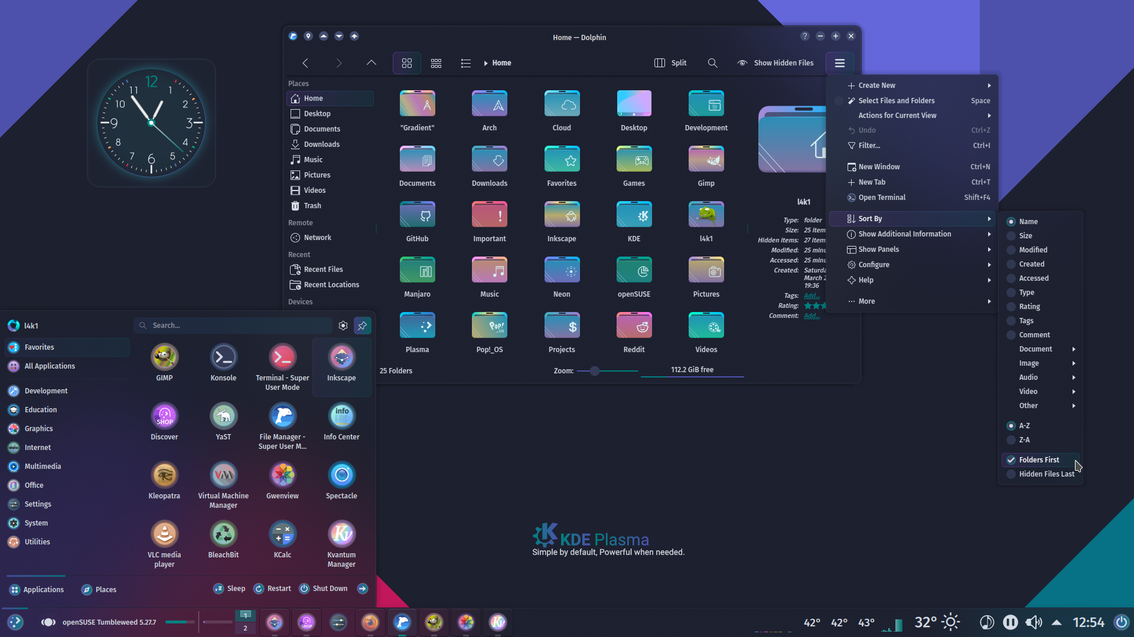The image size is (1134, 637).
Task: Open the GitHub folder
Action: [417, 221]
